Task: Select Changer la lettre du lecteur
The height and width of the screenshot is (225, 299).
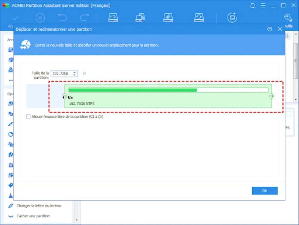Action: (39, 206)
